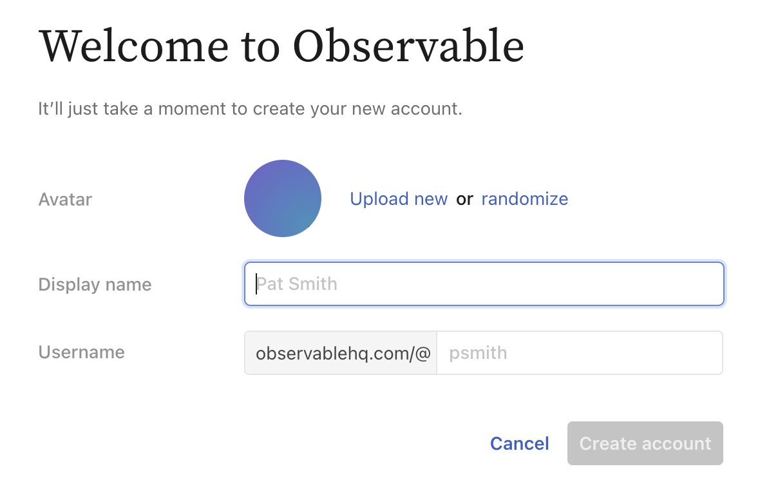Click the Username label text
The width and height of the screenshot is (760, 500).
[x=81, y=352]
